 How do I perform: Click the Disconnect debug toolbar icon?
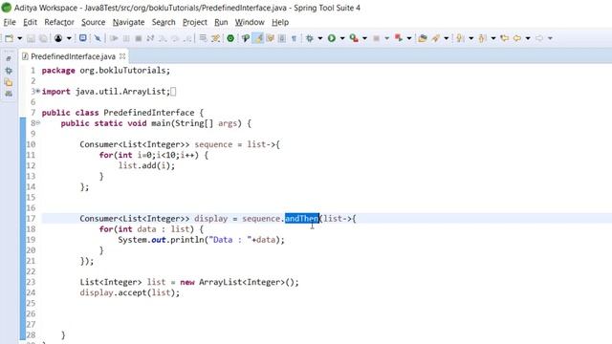point(150,38)
